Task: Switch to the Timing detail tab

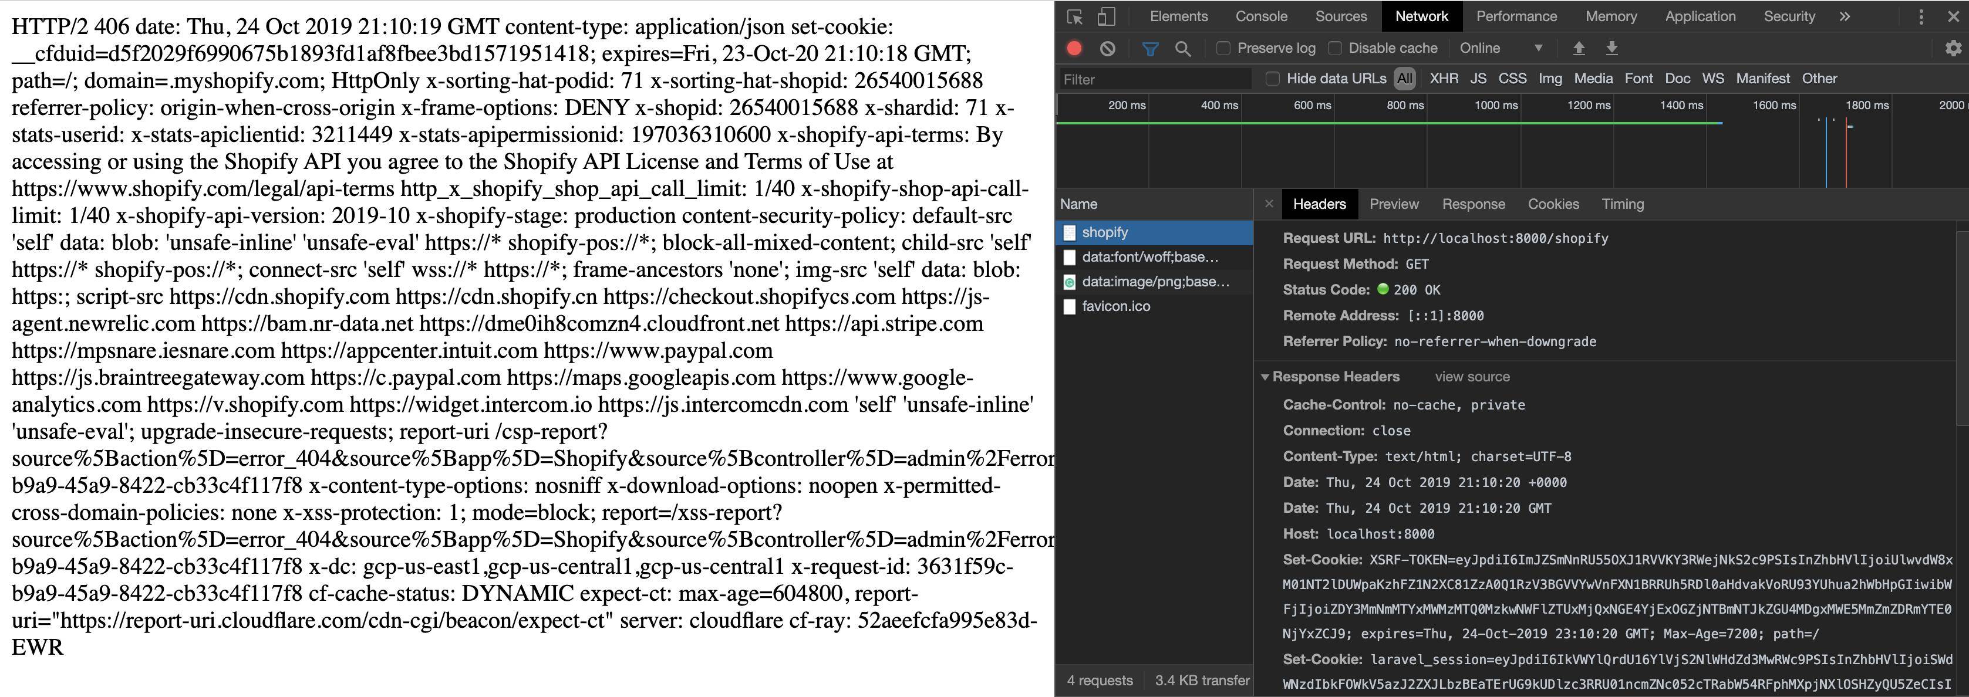Action: pyautogui.click(x=1622, y=204)
